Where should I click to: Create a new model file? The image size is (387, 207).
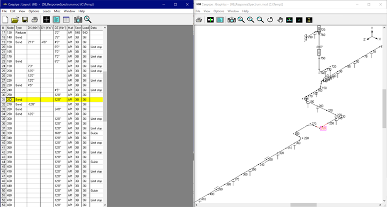click(x=5, y=20)
